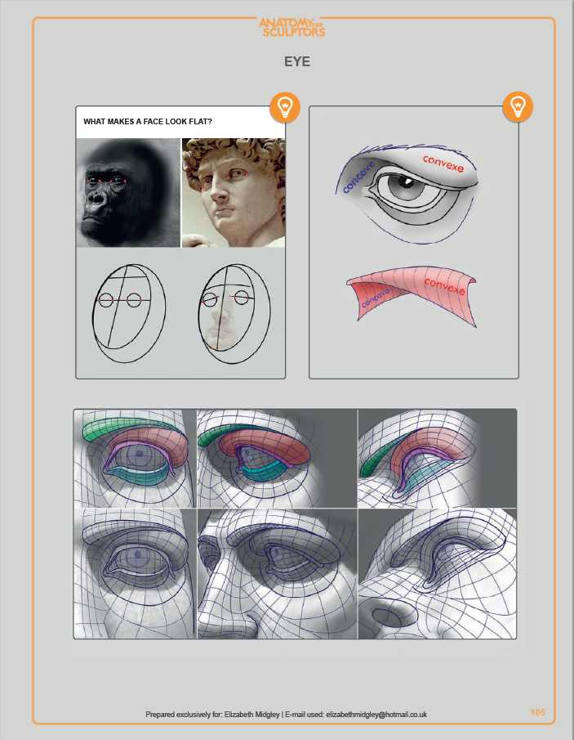Click the Anatomy for Sculptors logo
The width and height of the screenshot is (574, 740).
pos(292,27)
